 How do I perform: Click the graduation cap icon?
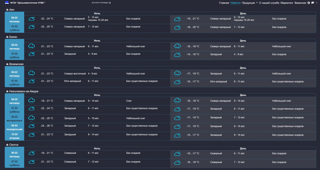pos(313,3)
